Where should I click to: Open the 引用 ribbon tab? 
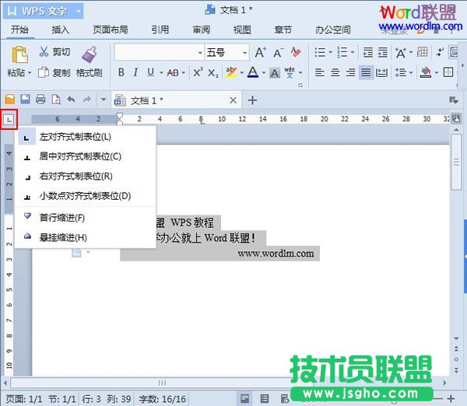coord(160,30)
